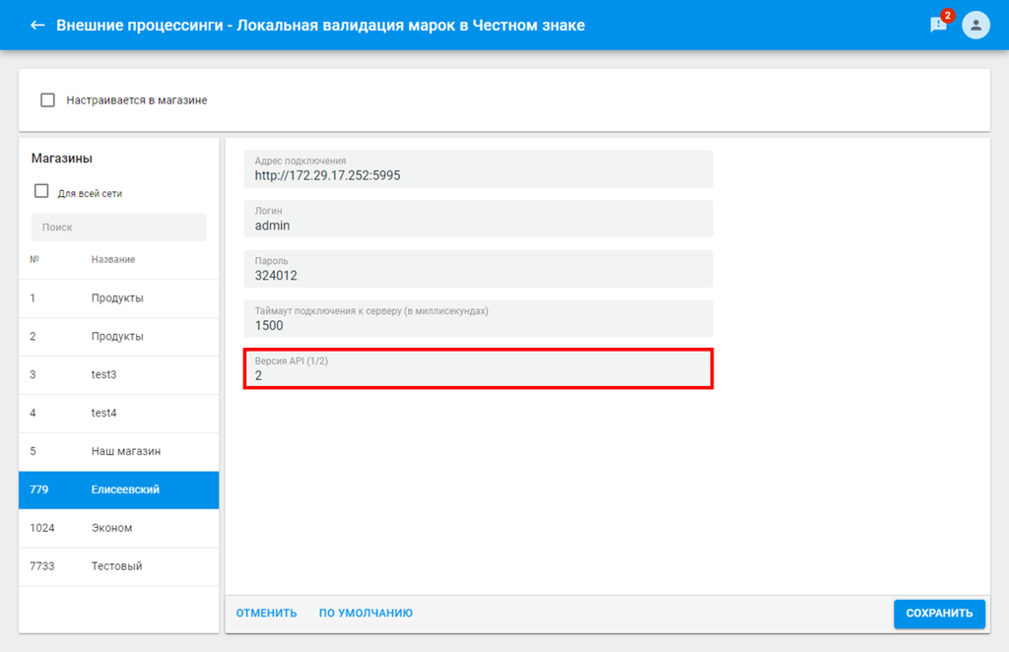Click the store search field 'Поиск'

tap(118, 227)
